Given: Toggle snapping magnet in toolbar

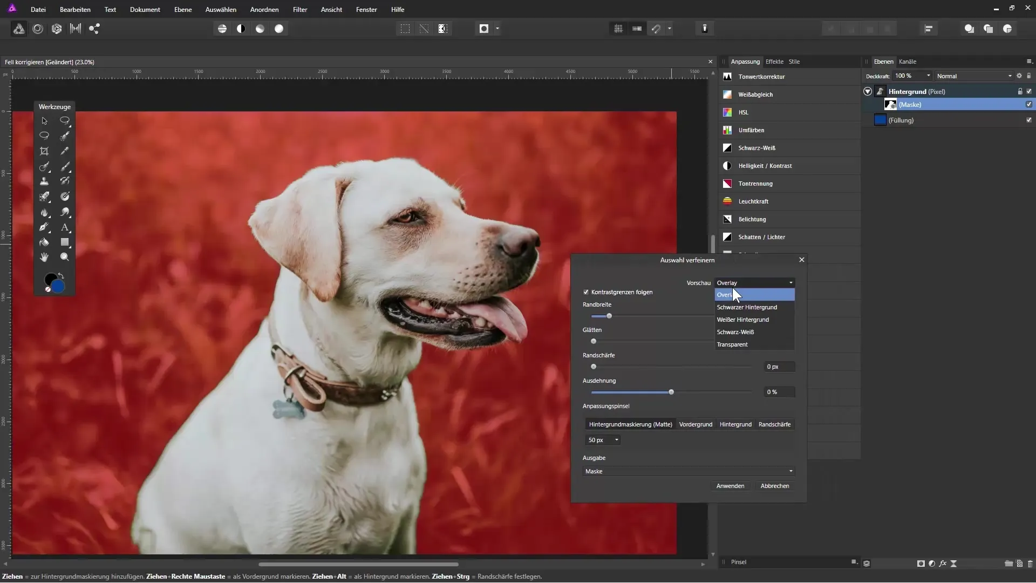Looking at the screenshot, I should (656, 29).
